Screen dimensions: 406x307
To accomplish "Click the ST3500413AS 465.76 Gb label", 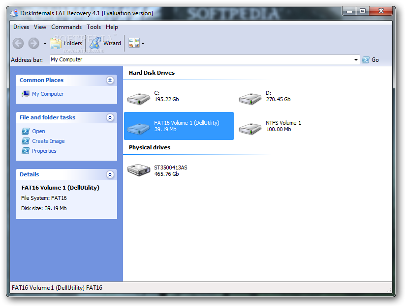I will point(171,171).
